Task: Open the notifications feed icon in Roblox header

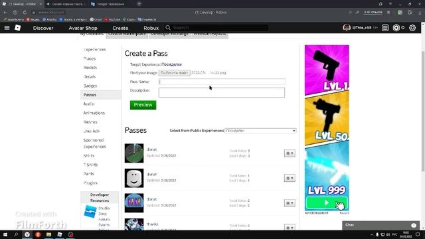Action: click(385, 28)
